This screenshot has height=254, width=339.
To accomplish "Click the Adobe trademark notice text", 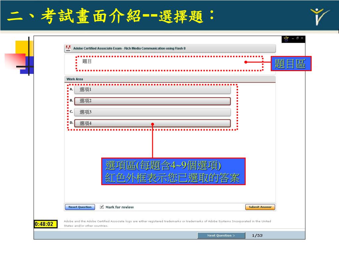I will [x=167, y=224].
